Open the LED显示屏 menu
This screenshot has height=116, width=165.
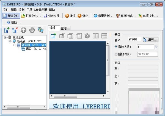(x=41, y=10)
